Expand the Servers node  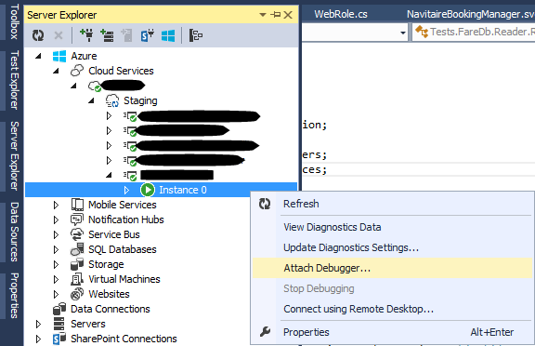point(38,324)
